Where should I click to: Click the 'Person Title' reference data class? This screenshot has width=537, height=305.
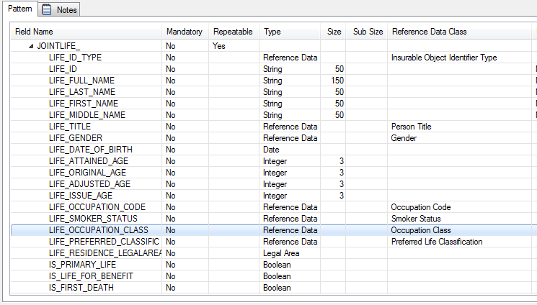click(411, 127)
